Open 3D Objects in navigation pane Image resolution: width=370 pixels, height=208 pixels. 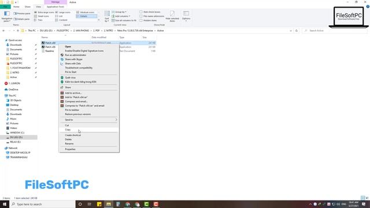click(x=16, y=100)
